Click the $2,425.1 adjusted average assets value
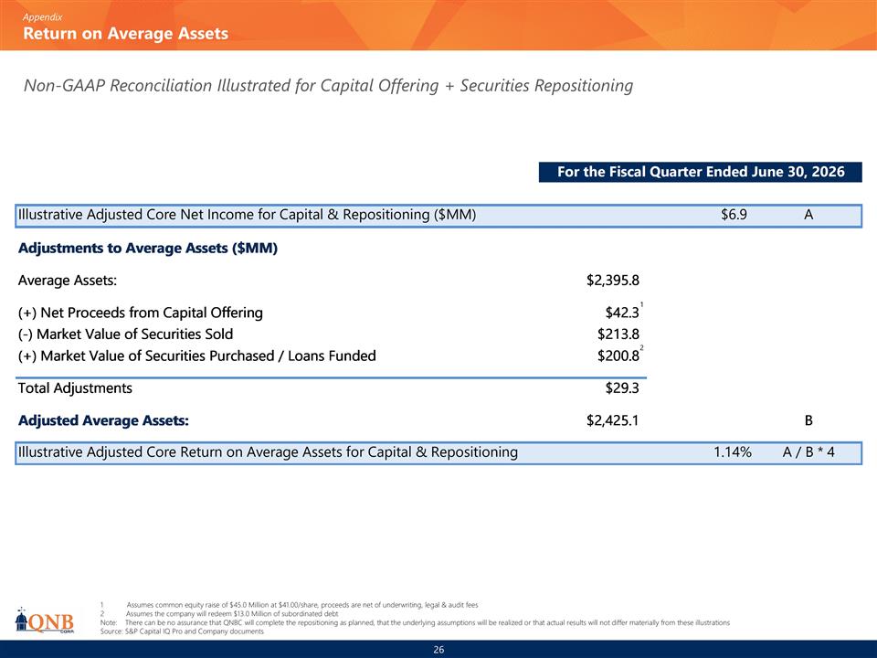This screenshot has width=877, height=658. click(612, 420)
